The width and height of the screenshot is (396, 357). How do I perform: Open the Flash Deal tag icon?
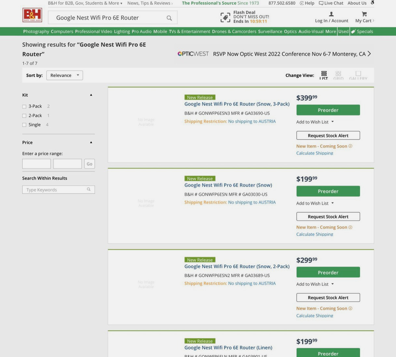point(225,17)
